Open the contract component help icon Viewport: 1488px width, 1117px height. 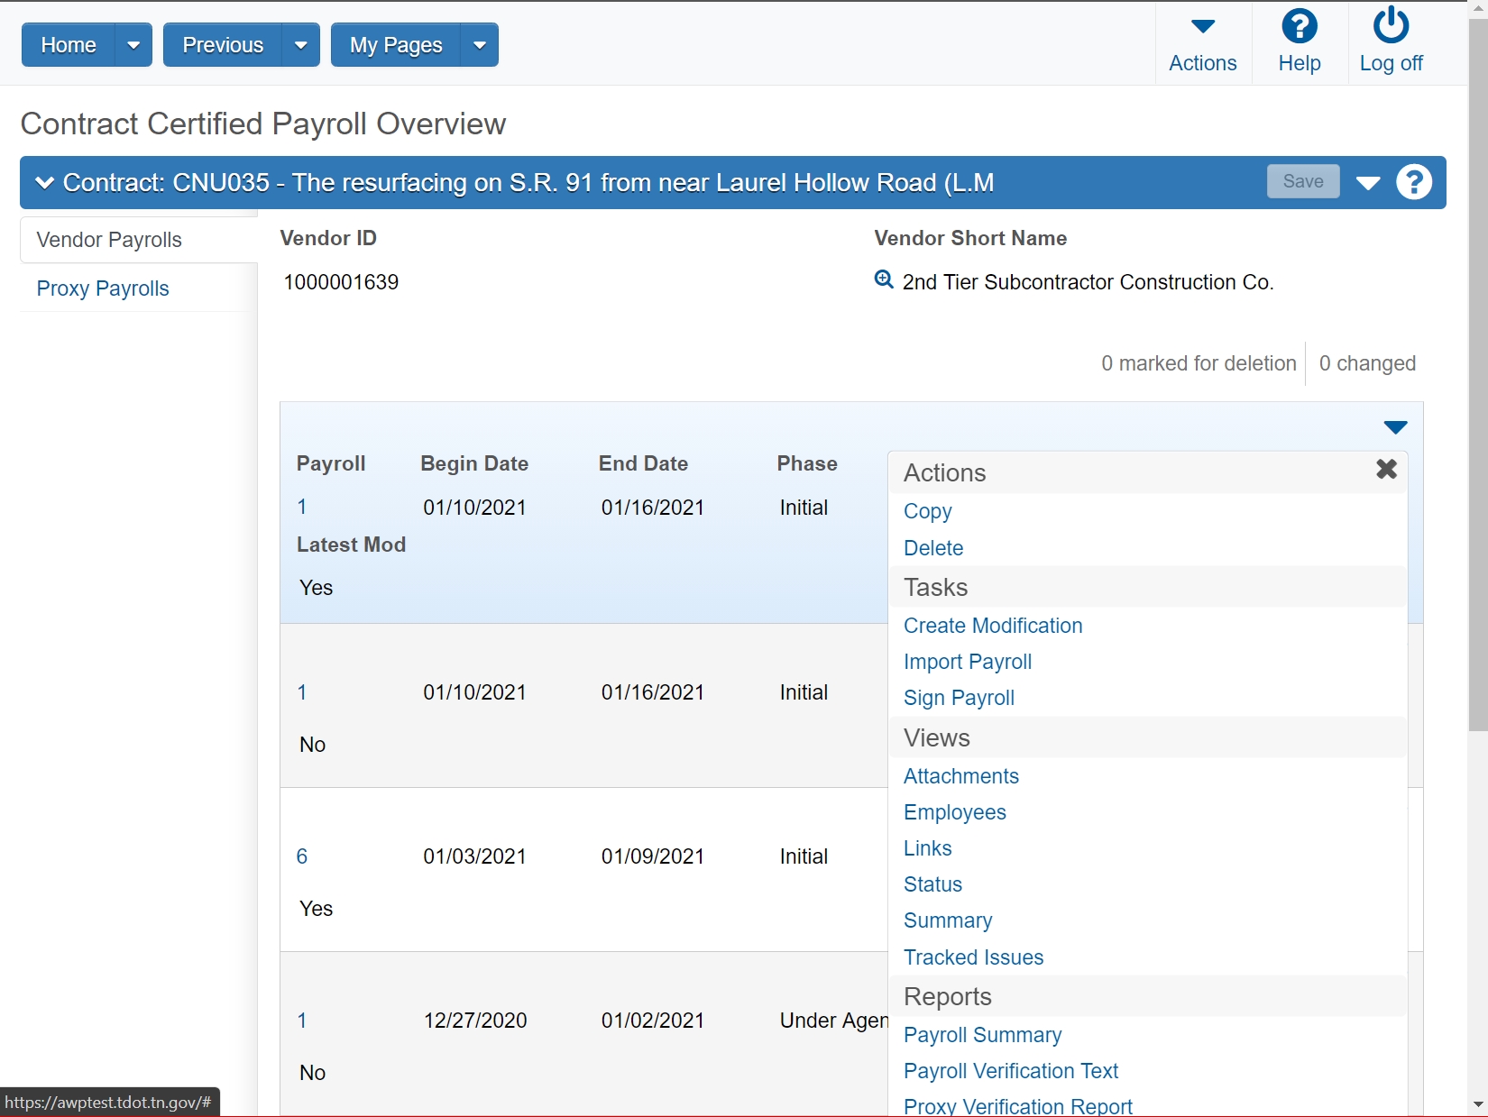(1413, 182)
